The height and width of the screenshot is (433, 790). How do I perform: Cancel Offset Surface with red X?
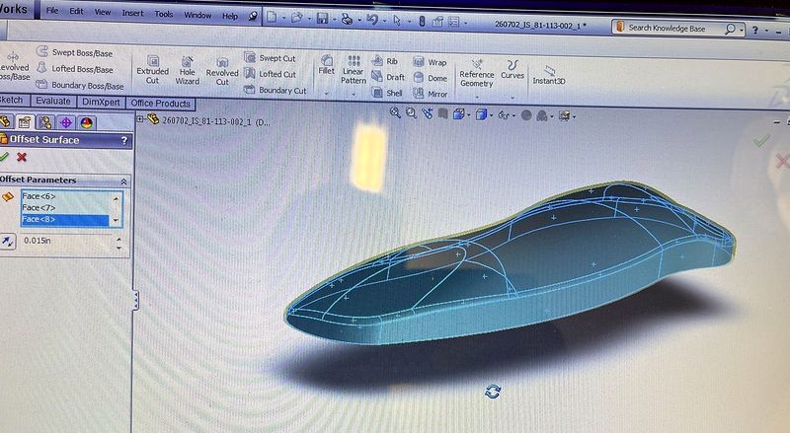pyautogui.click(x=22, y=158)
